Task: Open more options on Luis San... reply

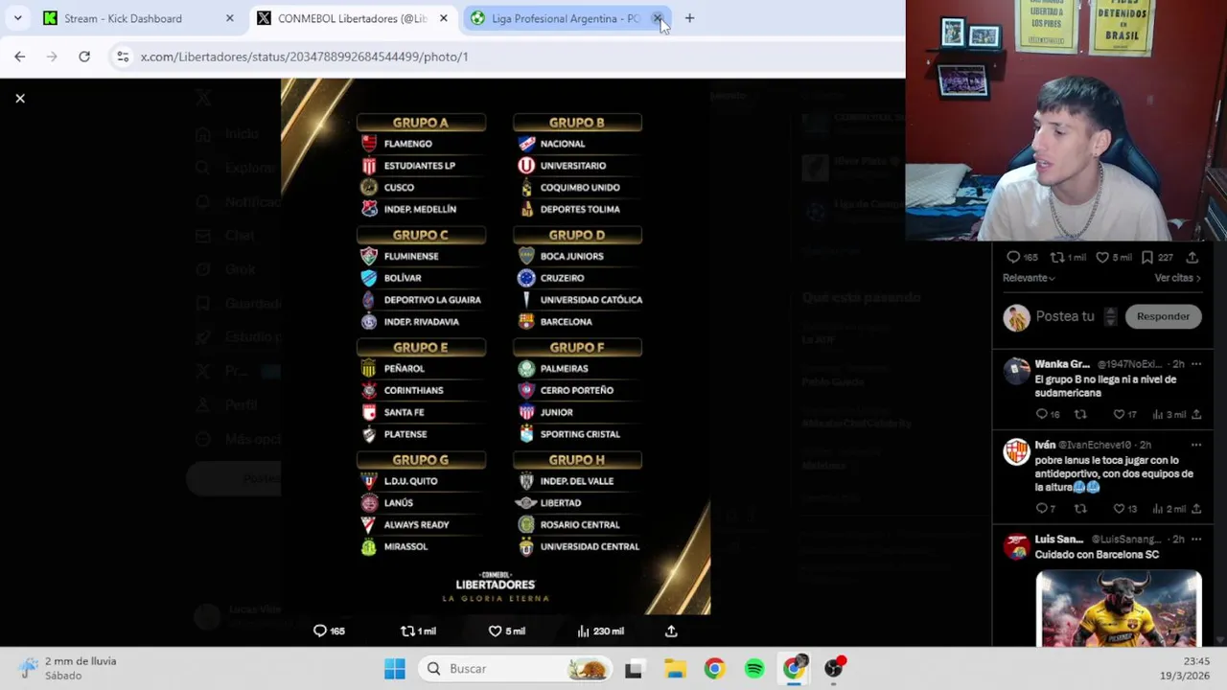Action: [1195, 540]
